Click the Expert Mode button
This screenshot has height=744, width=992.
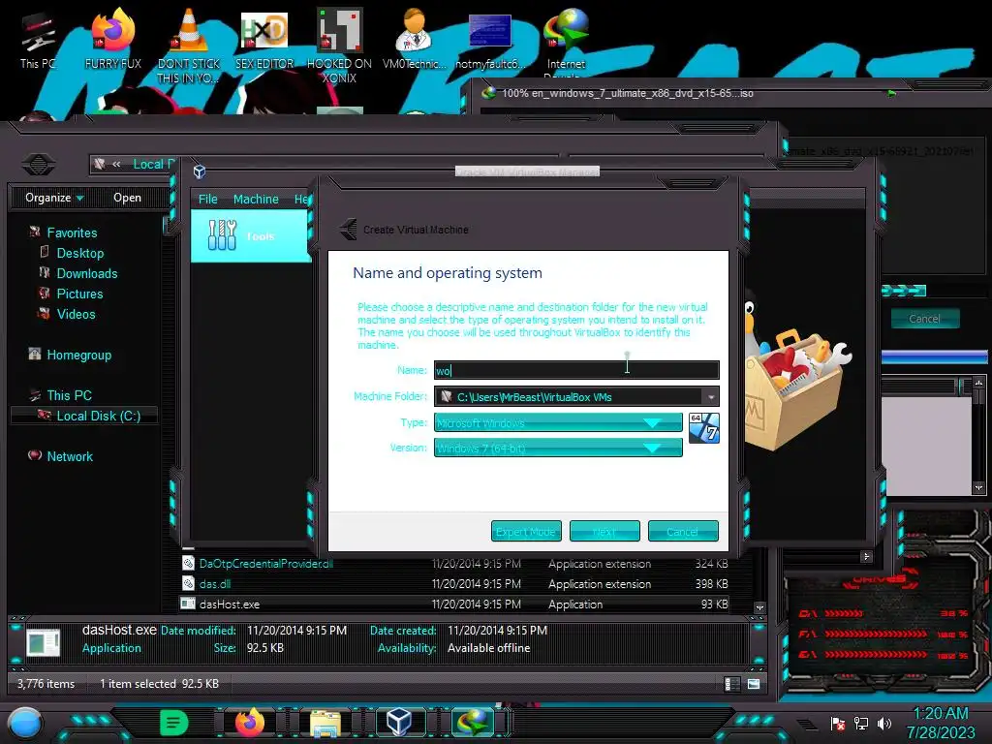coord(526,532)
